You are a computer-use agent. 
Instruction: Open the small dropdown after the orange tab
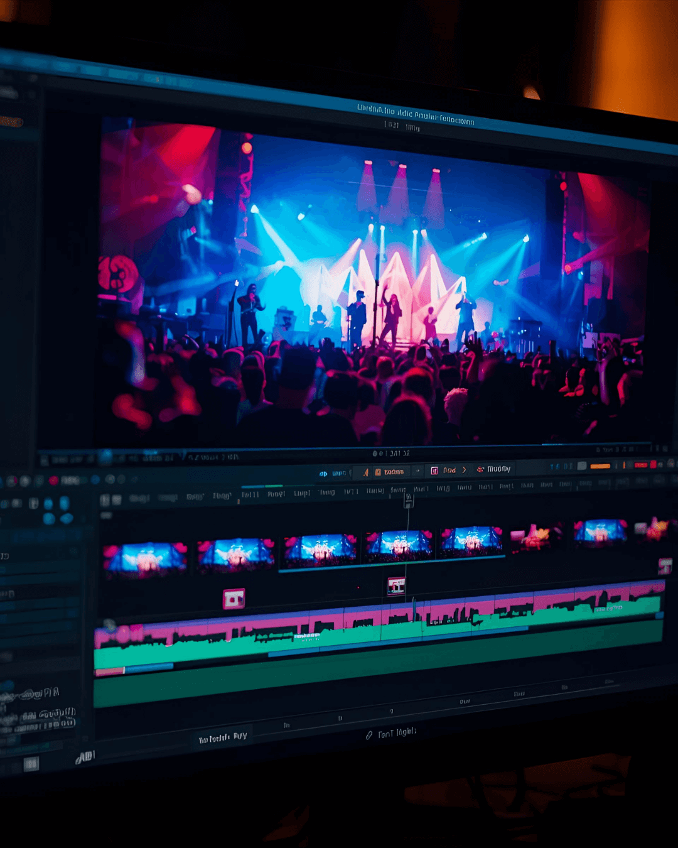[x=417, y=471]
